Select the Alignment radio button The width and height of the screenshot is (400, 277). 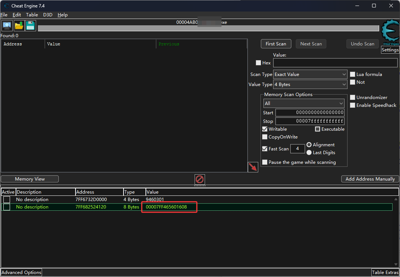309,145
